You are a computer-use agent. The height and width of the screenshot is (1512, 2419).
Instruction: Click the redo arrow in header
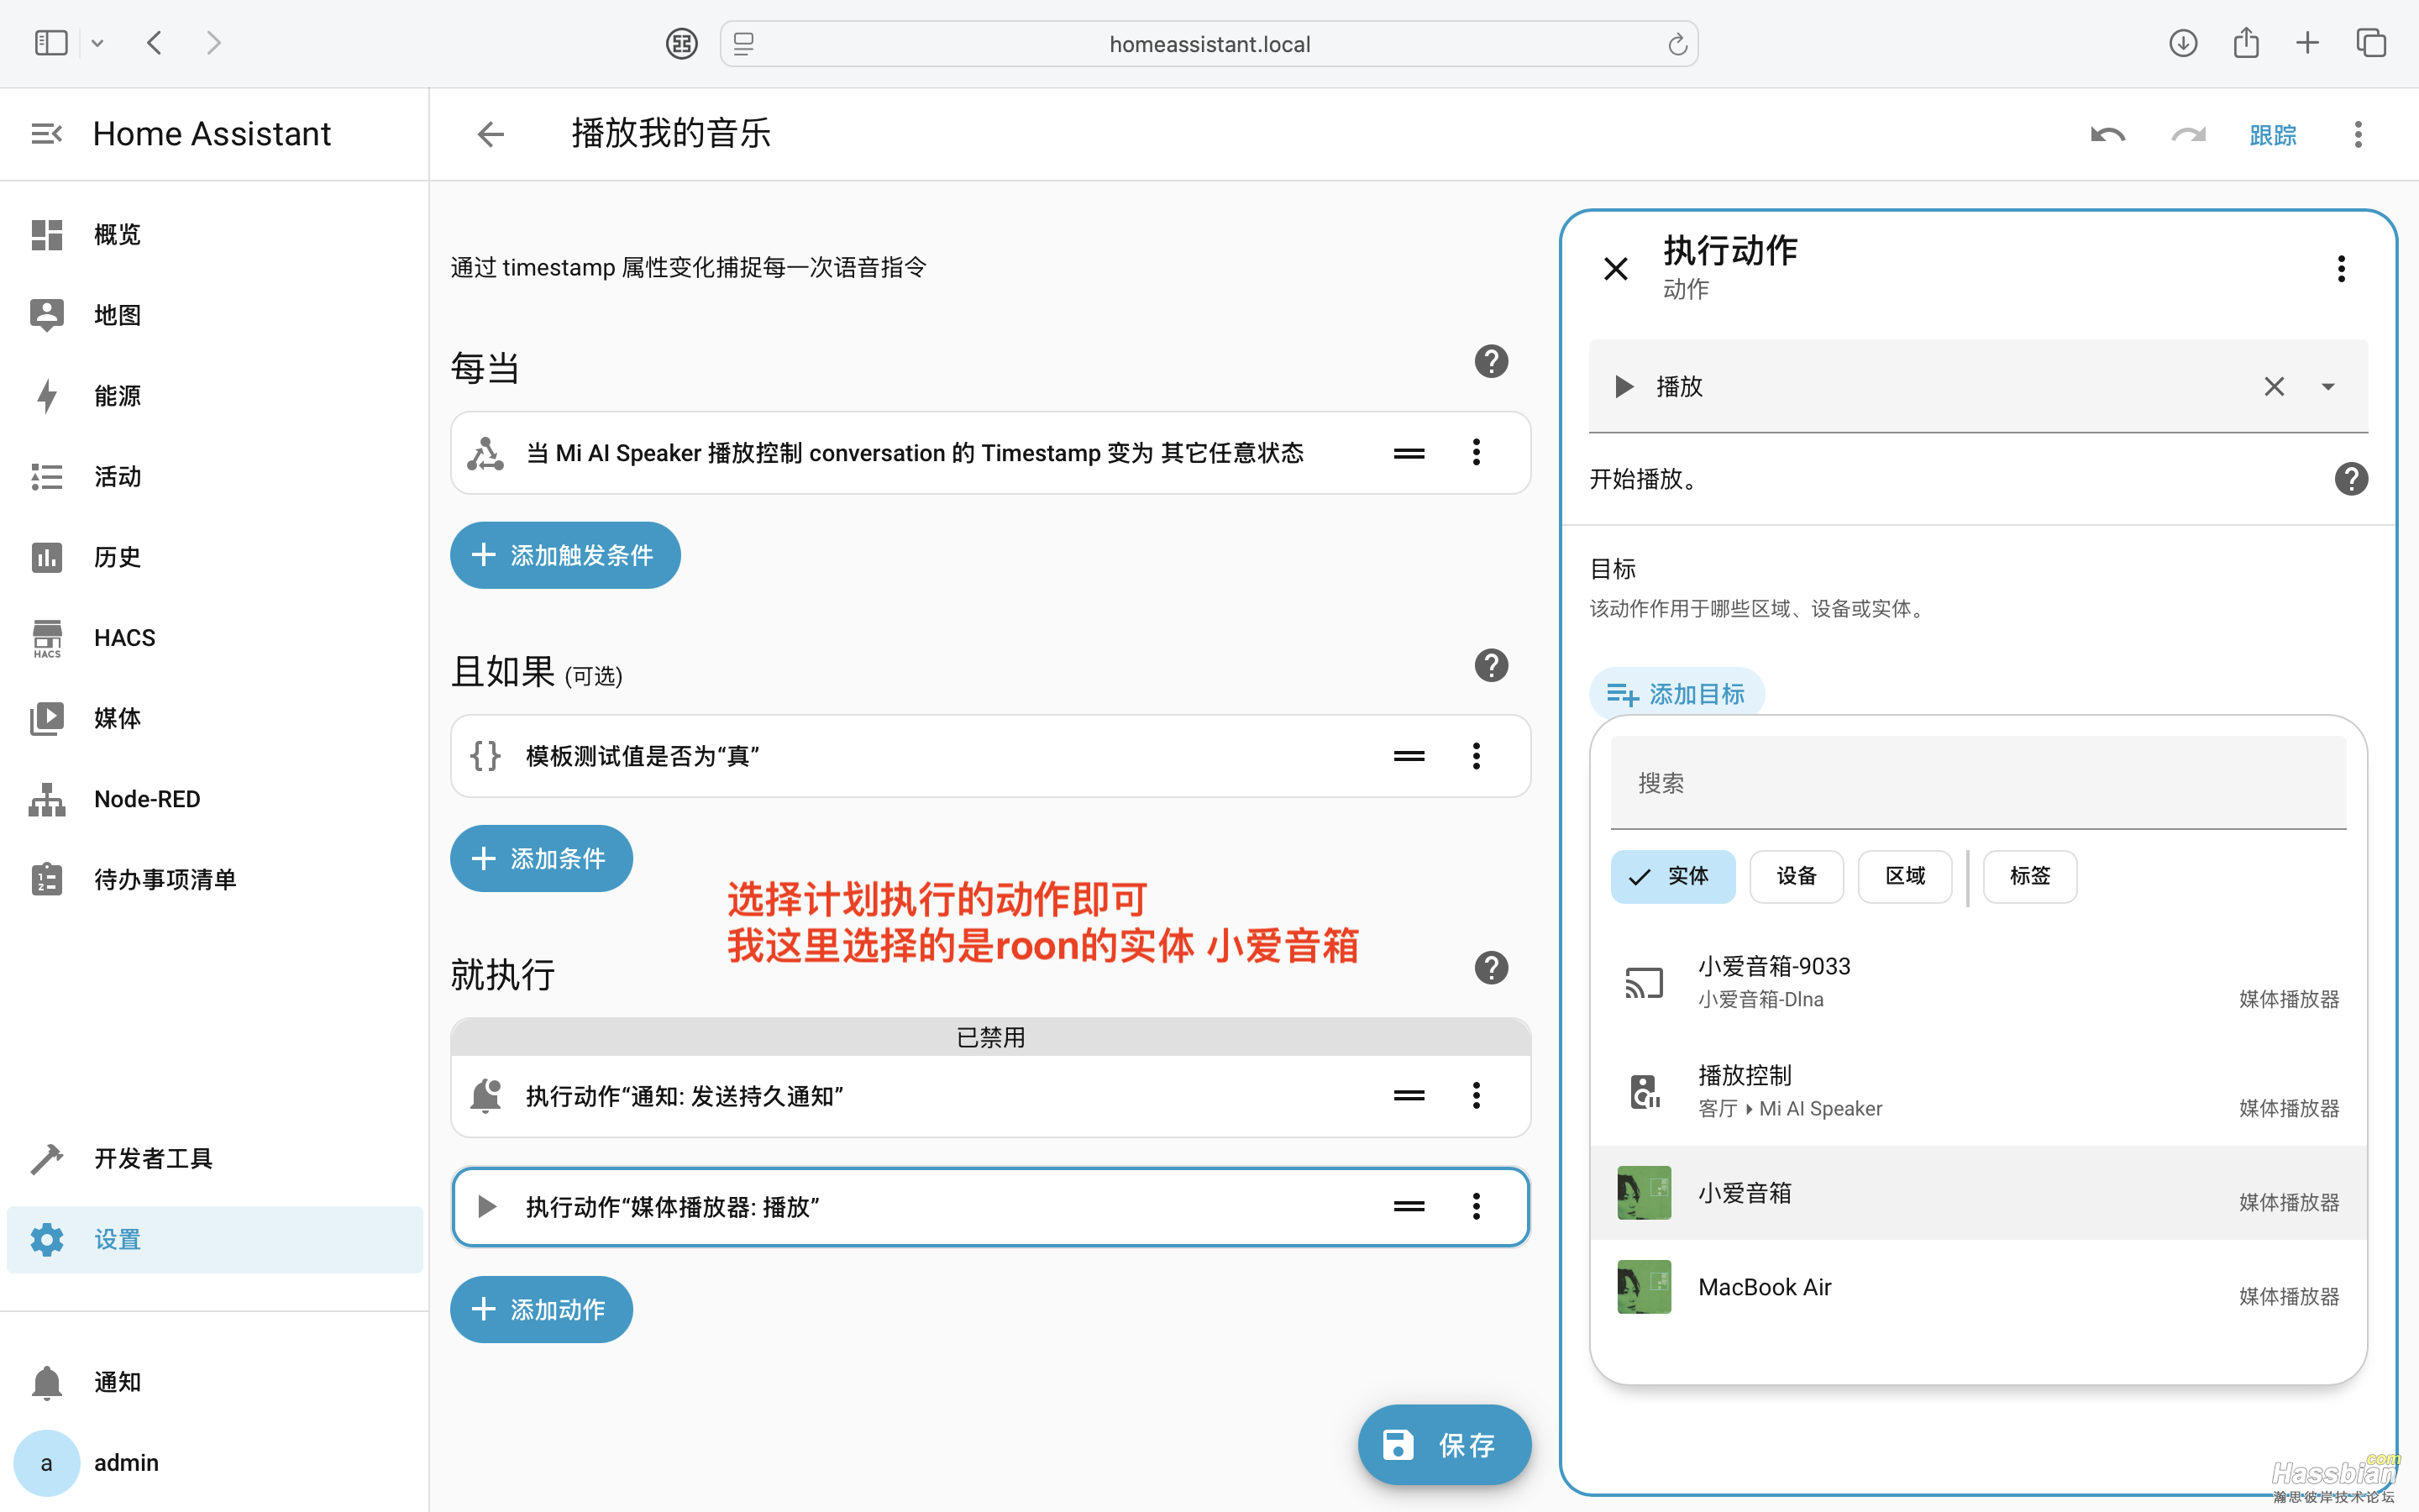pos(2188,135)
